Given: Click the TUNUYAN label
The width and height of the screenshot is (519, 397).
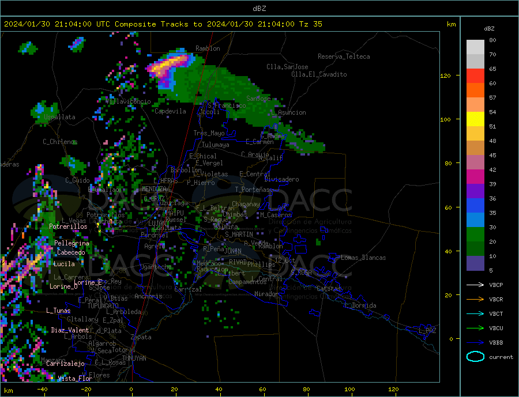Looking at the screenshot, I should click(134, 358).
